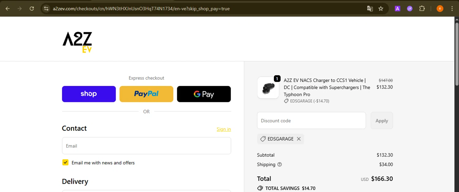Click the shipping help question icon
459x192 pixels.
coord(279,164)
